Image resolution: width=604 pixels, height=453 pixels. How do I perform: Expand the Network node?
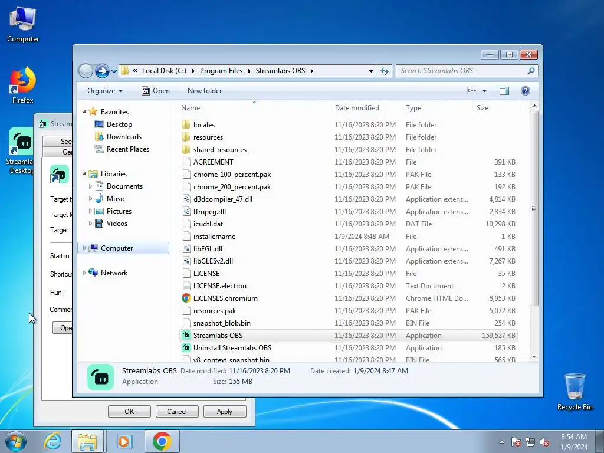(x=84, y=273)
